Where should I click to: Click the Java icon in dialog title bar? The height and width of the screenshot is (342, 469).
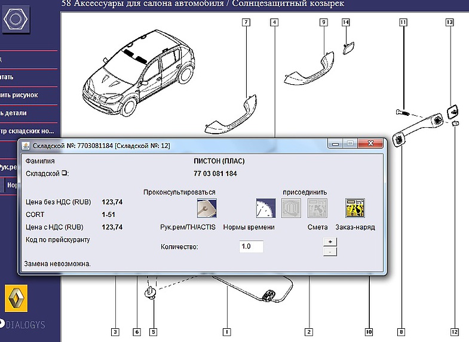[26, 144]
